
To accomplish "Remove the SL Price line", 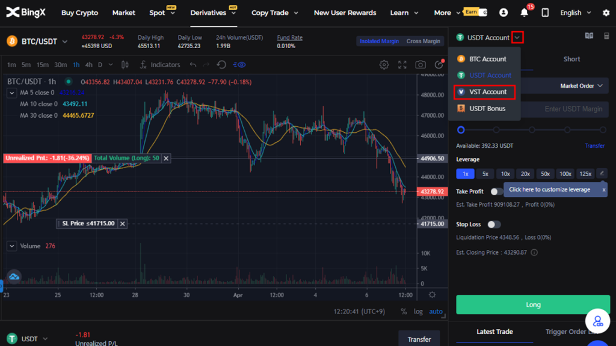I will 123,223.
